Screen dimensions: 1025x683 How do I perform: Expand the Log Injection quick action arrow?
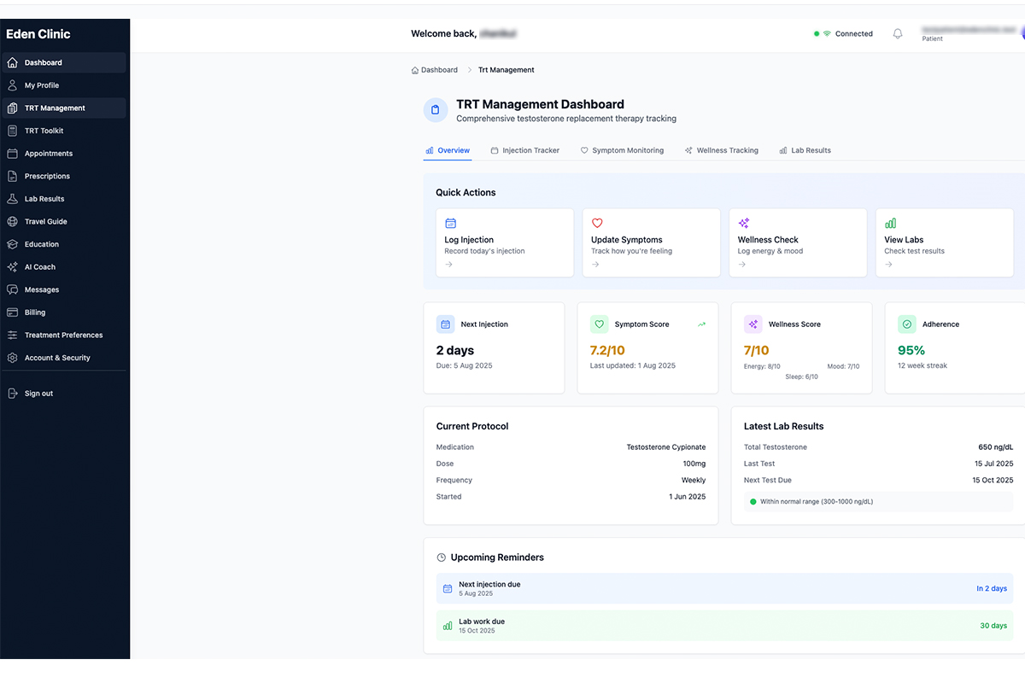448,265
